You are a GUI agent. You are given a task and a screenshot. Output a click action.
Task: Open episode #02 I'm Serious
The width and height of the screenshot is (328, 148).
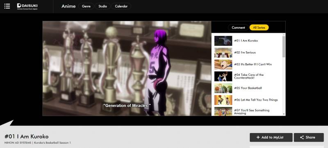point(245,52)
